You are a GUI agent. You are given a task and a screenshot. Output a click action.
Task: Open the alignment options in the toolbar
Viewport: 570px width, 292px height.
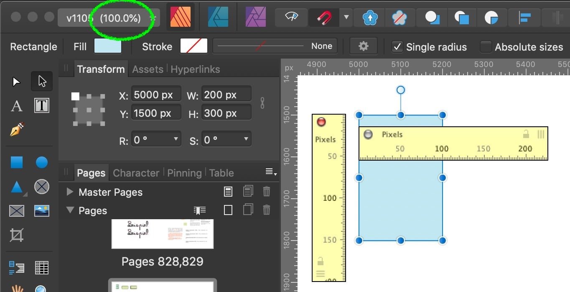(x=524, y=18)
